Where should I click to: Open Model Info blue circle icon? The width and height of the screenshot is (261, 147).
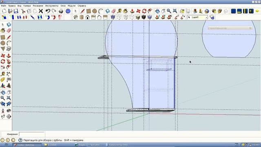coord(68,11)
